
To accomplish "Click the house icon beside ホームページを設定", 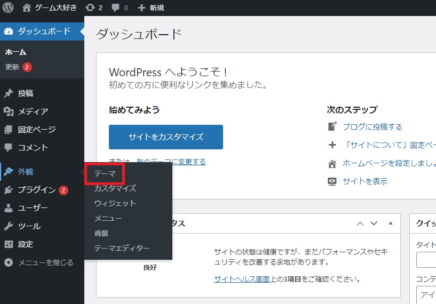I will [x=332, y=164].
